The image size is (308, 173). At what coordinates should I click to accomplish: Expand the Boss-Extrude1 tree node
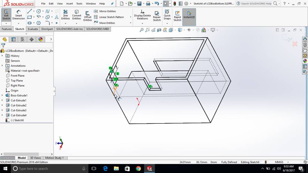coord(2,95)
